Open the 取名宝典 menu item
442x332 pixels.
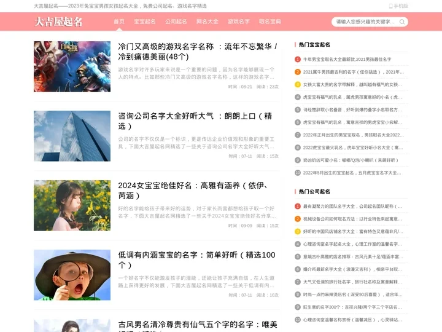(269, 22)
